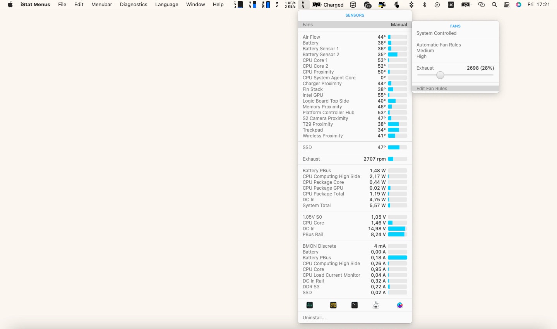Open the Control Center icon
The image size is (557, 329).
[x=507, y=5]
